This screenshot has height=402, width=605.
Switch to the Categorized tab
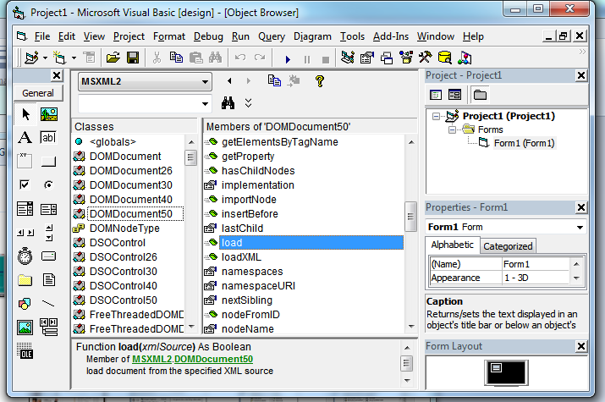point(508,246)
